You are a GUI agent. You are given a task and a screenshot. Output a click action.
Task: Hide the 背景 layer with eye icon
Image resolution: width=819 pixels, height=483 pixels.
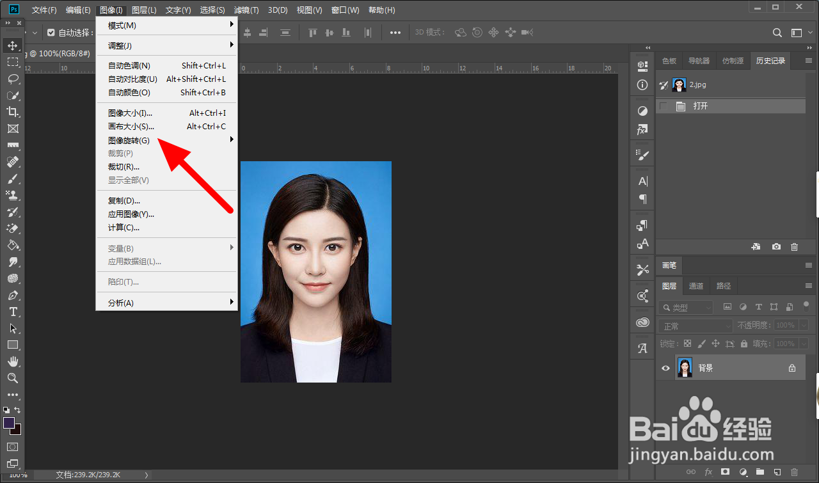[x=665, y=368]
